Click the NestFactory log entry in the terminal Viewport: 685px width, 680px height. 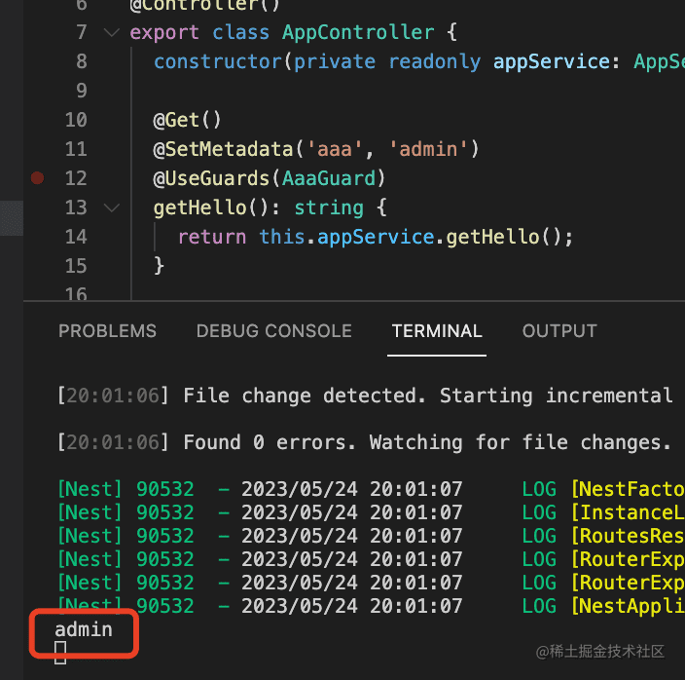point(627,489)
